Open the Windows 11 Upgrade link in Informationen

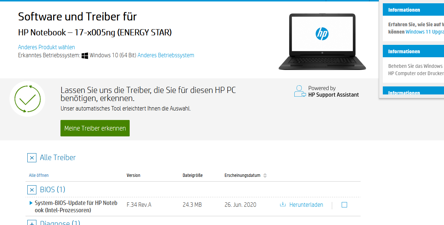point(425,32)
